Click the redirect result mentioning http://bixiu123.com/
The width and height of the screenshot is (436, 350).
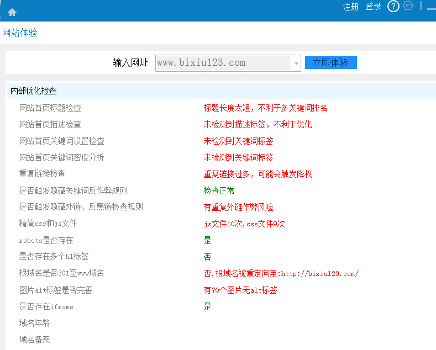tap(281, 273)
